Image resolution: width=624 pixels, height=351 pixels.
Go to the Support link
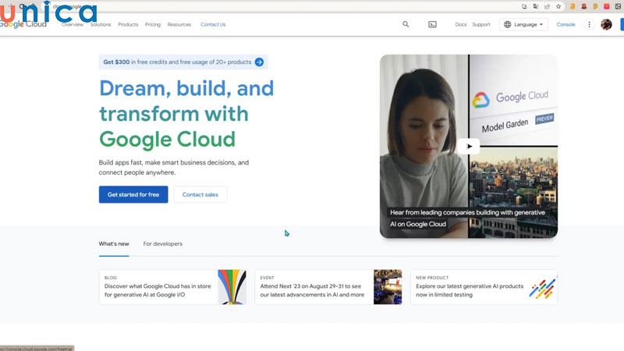[481, 24]
